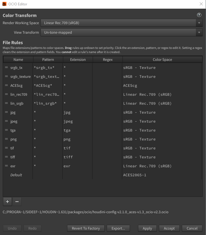
Task: Click the drag handle for tiff rule
Action: point(7,157)
